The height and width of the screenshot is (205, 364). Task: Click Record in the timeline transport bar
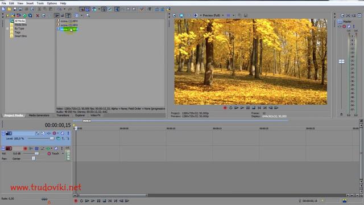[76, 201]
